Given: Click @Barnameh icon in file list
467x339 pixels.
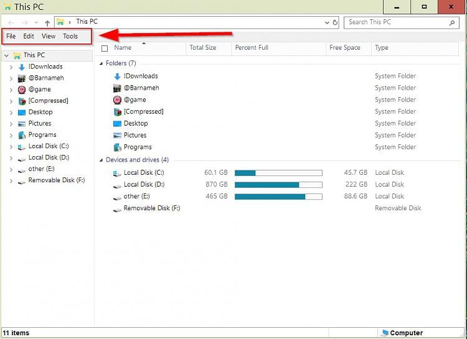Looking at the screenshot, I should (117, 88).
